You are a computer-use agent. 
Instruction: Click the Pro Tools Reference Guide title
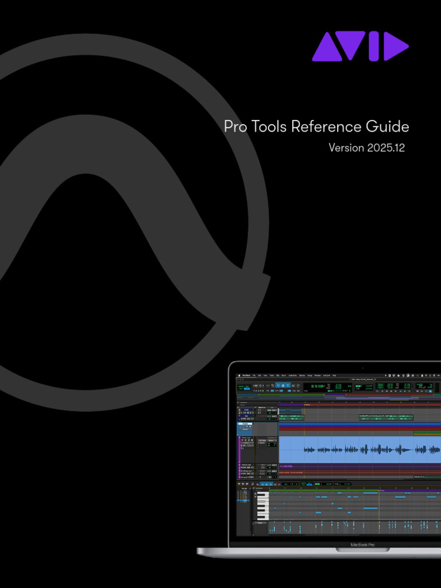316,126
